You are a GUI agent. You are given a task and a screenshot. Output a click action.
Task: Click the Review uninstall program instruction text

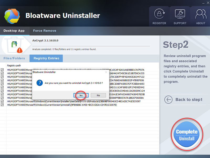pos(186,69)
